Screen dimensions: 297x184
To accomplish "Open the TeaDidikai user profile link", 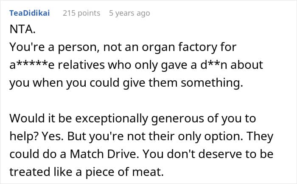I will coord(30,13).
